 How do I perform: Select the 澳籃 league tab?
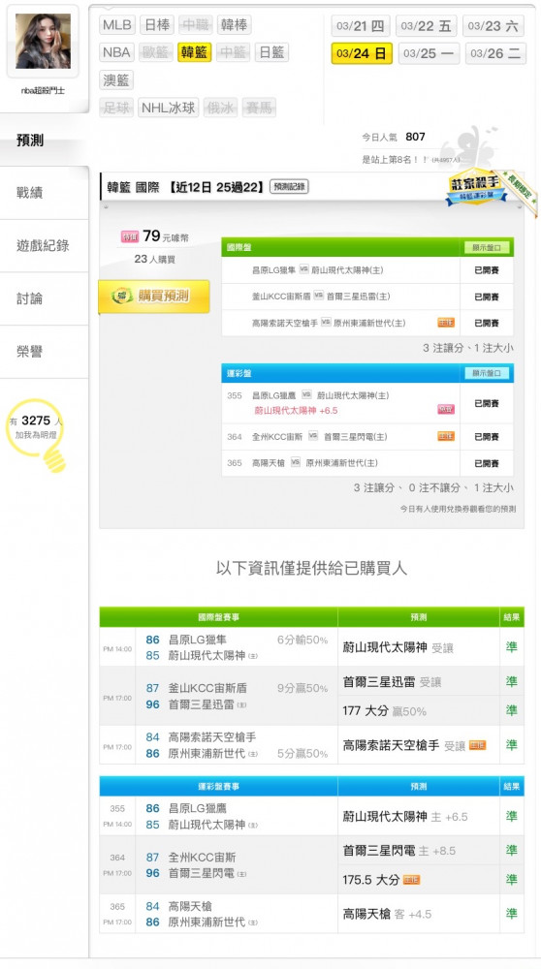(x=116, y=79)
